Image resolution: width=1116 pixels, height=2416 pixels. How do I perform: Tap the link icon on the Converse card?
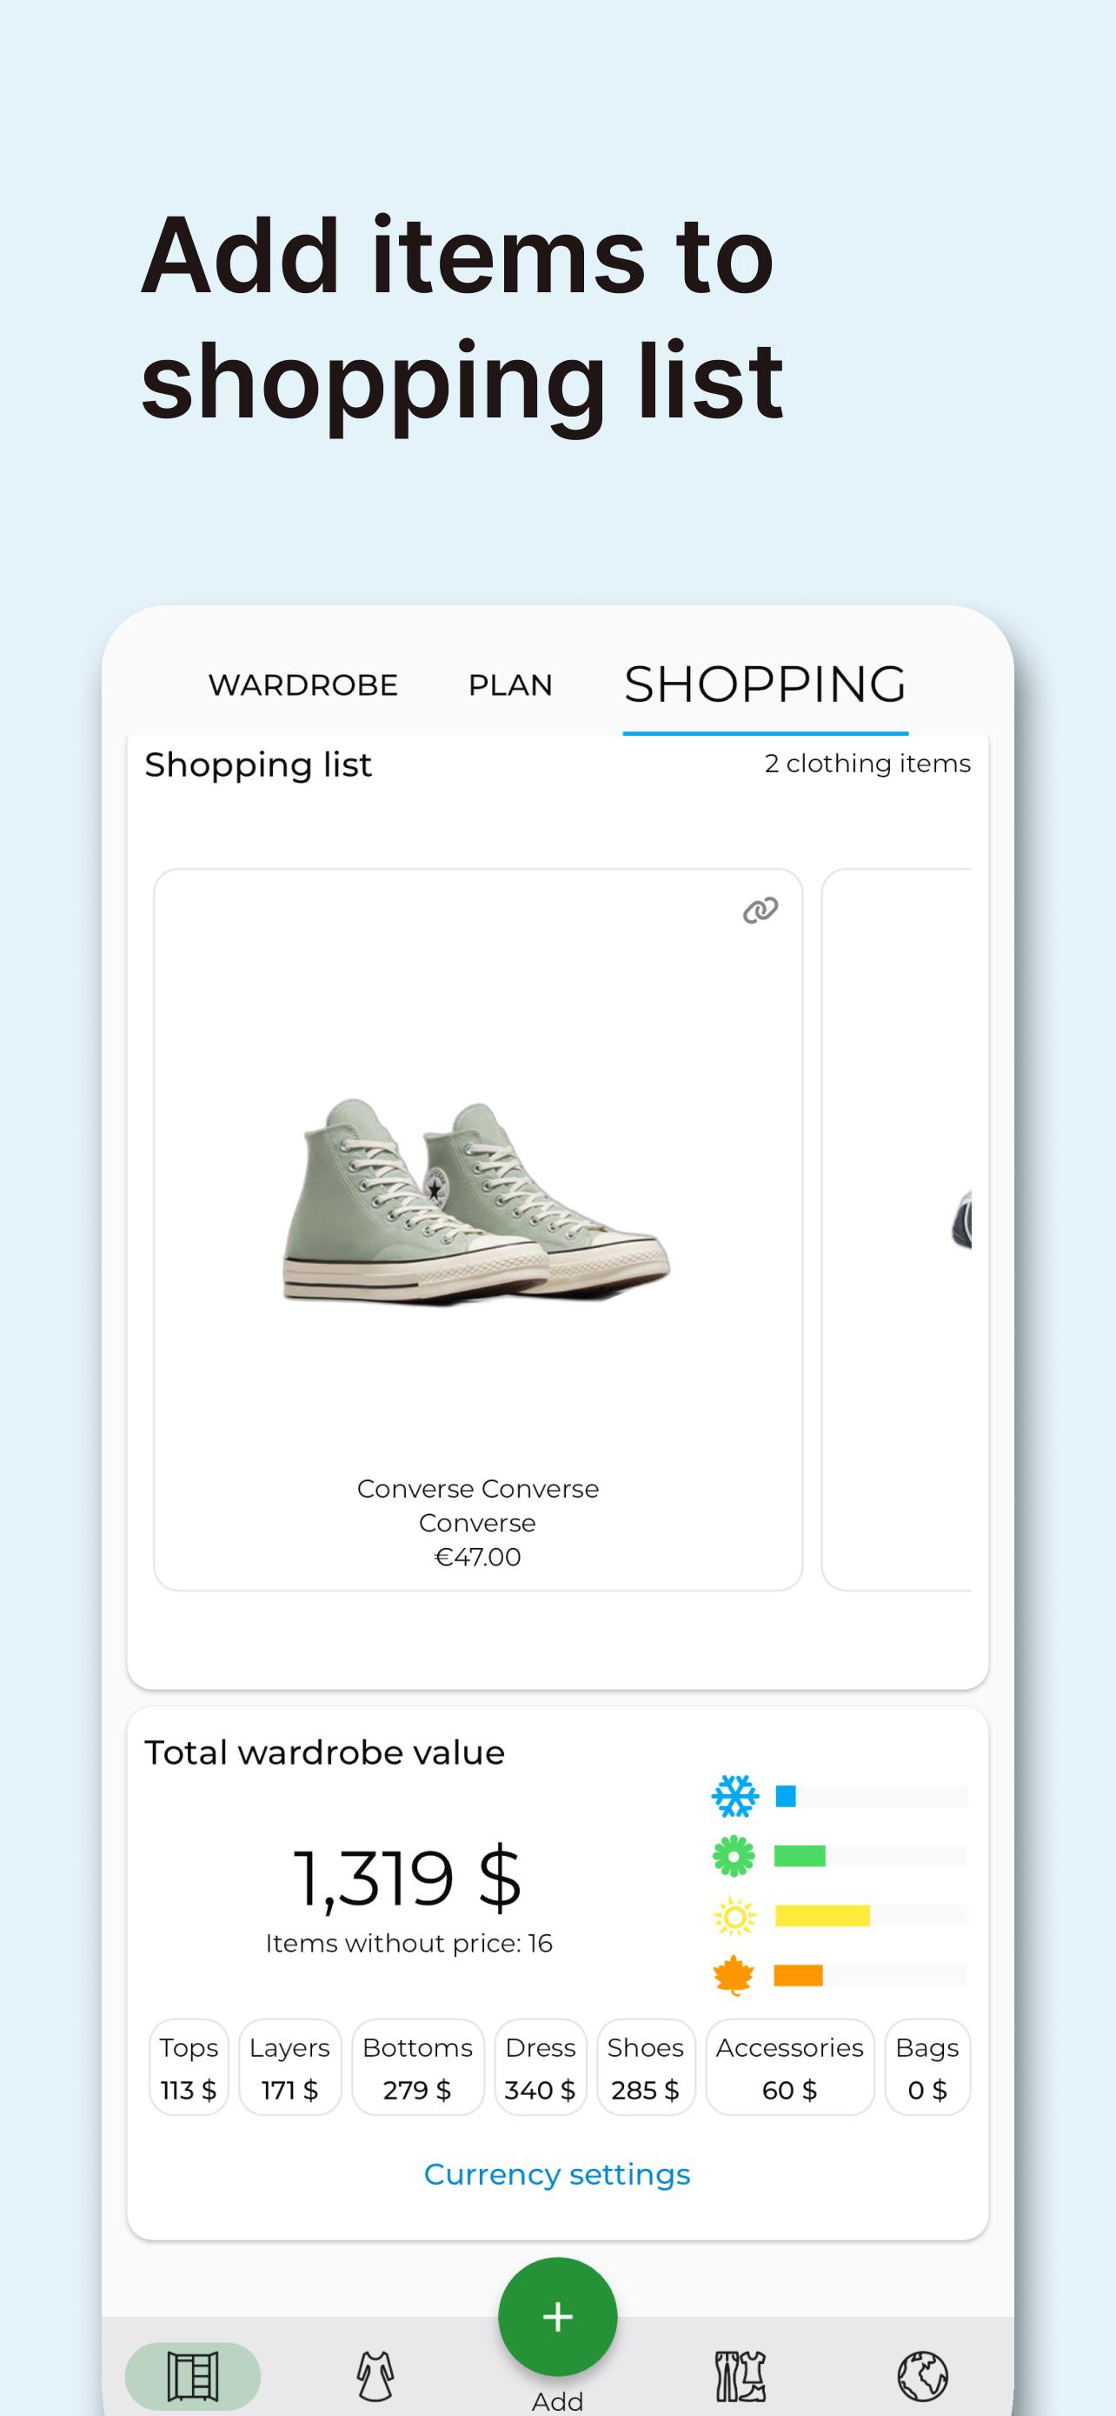[x=760, y=910]
